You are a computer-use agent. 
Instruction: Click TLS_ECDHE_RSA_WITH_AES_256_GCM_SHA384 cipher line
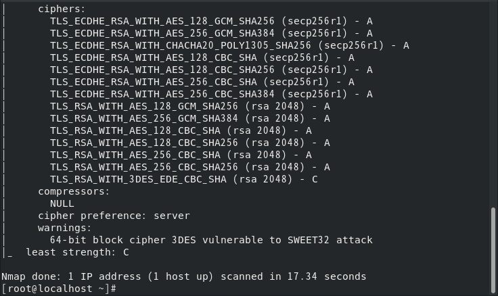click(211, 33)
